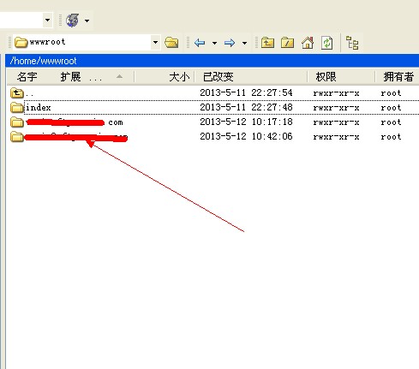
Task: Expand the globe icon dropdown arrow
Action: click(87, 21)
